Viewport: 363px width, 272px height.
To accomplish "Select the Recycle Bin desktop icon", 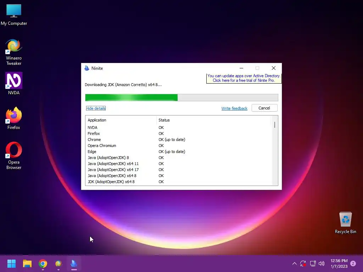I will tap(345, 223).
